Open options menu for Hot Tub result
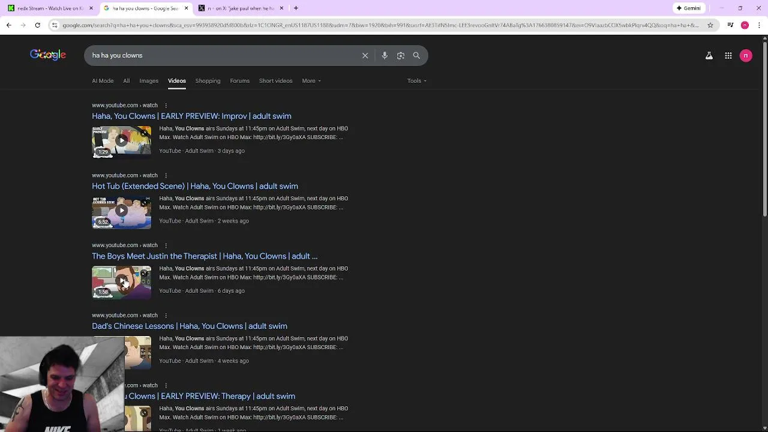Screen dimensions: 768x432 tap(166, 175)
